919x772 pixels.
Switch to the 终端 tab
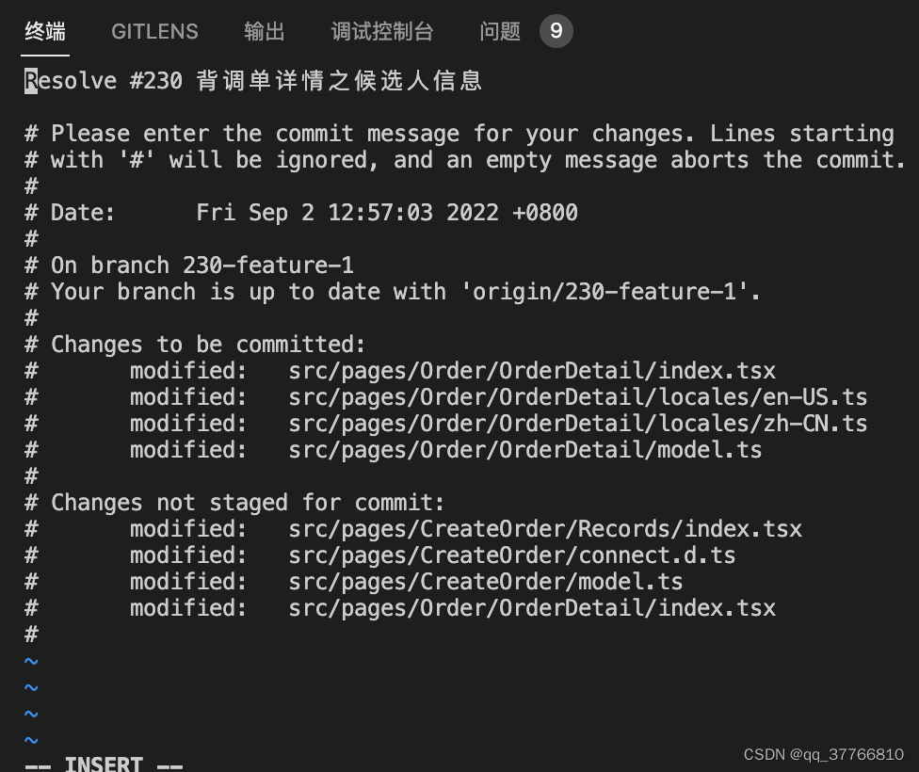(x=44, y=31)
